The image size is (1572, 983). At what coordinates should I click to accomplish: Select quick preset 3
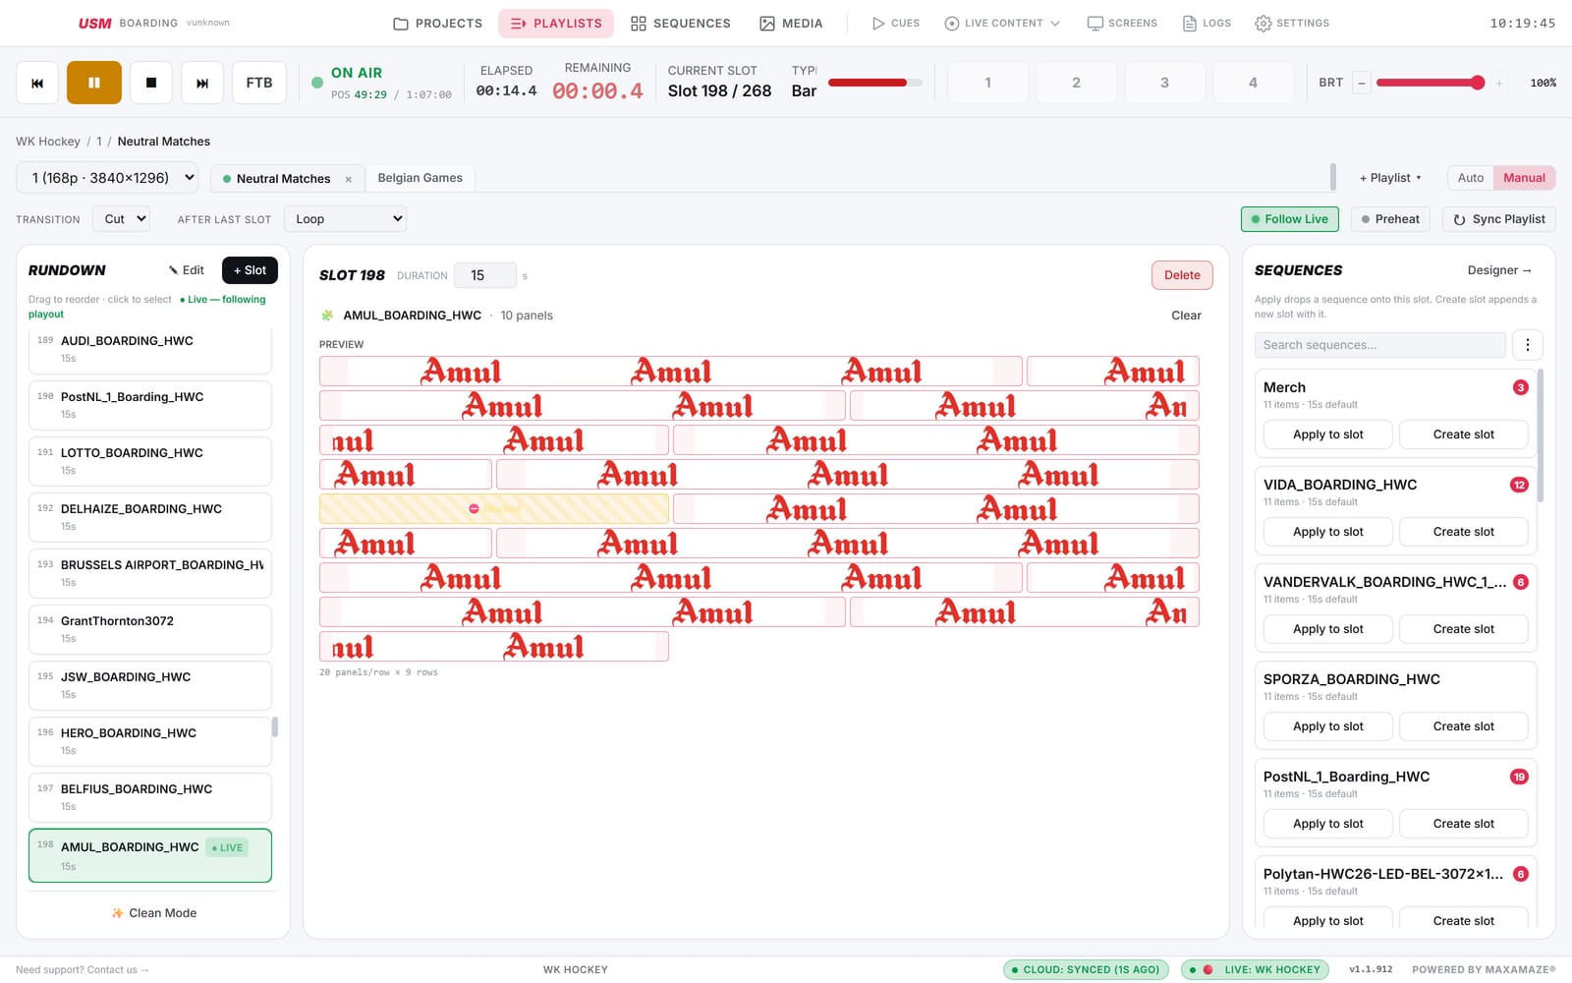(x=1164, y=83)
